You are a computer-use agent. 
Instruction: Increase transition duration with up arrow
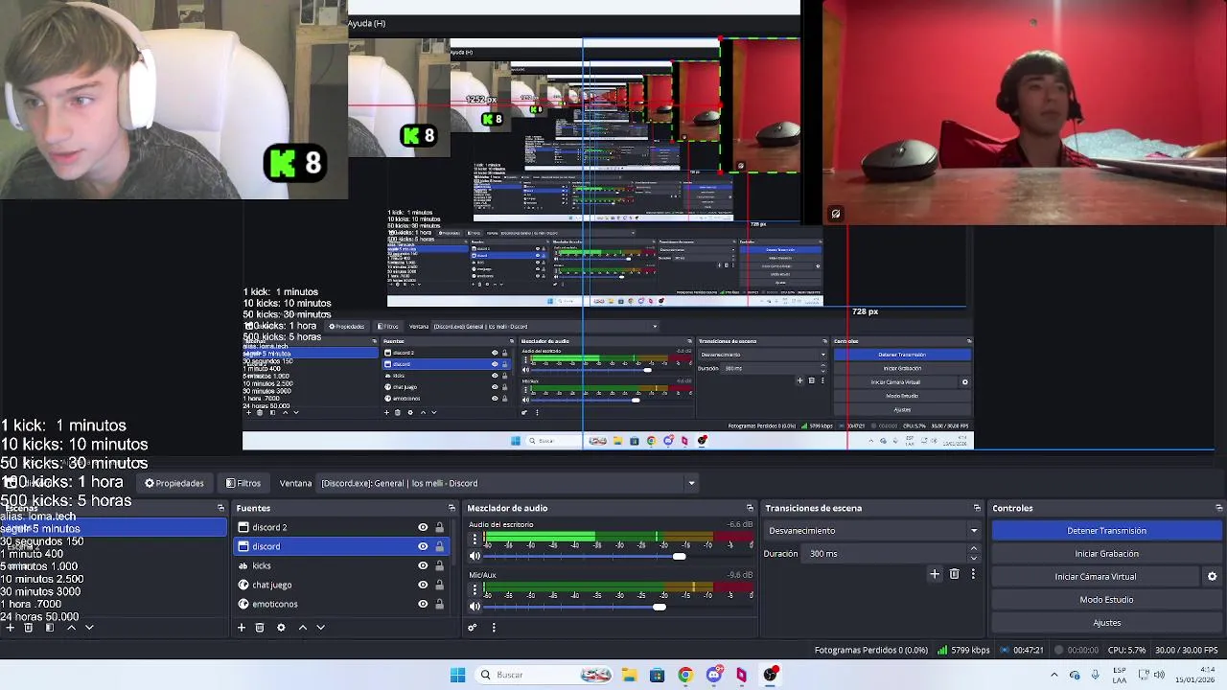[974, 549]
